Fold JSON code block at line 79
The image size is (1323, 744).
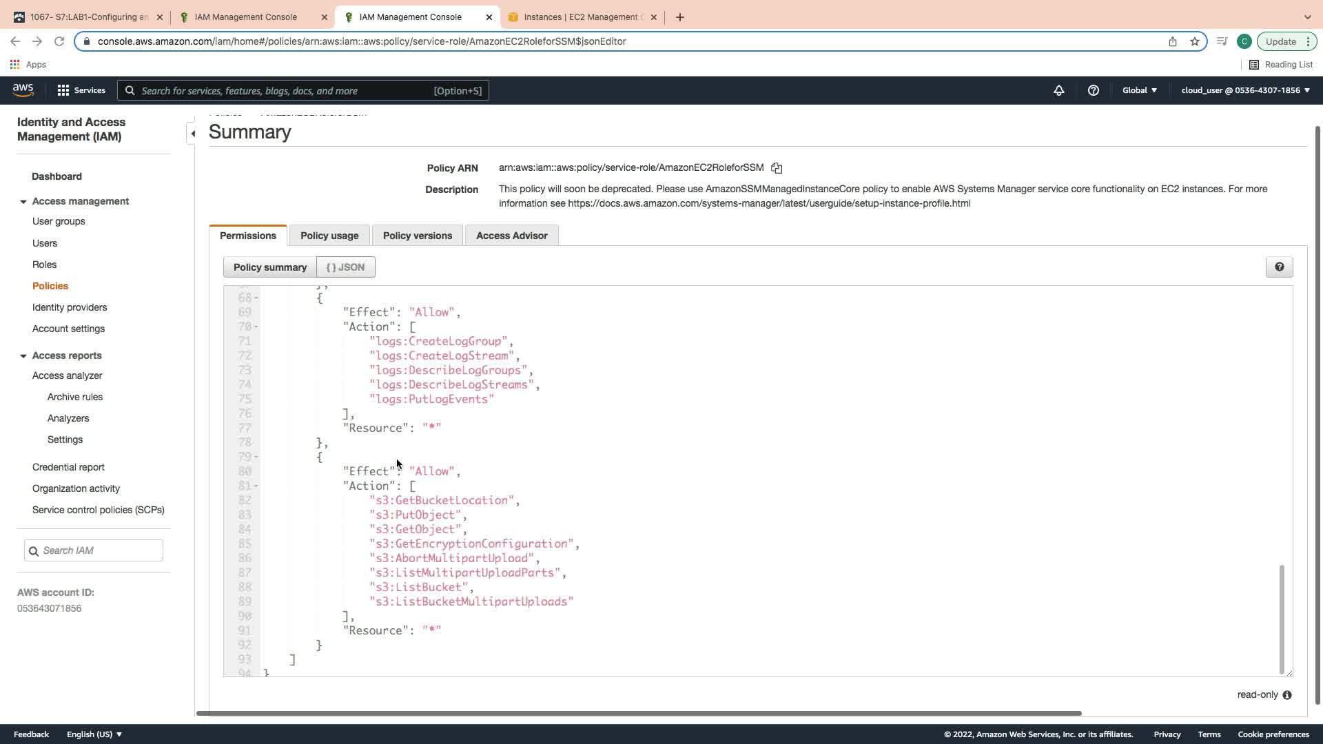256,457
